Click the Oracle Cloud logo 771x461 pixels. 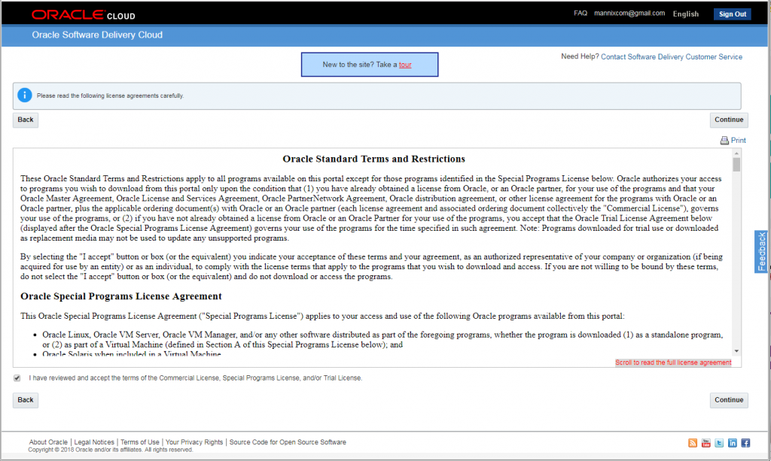point(83,15)
